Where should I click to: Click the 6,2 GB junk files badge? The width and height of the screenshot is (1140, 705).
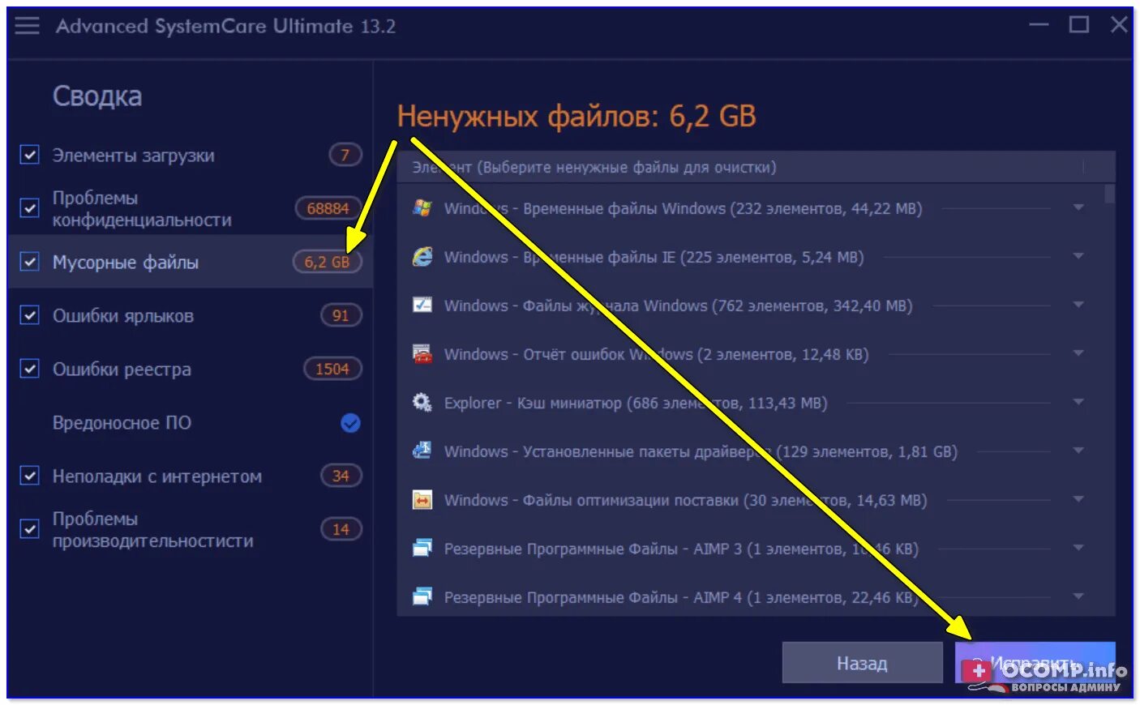click(327, 262)
